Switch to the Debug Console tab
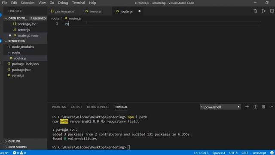 (x=98, y=107)
